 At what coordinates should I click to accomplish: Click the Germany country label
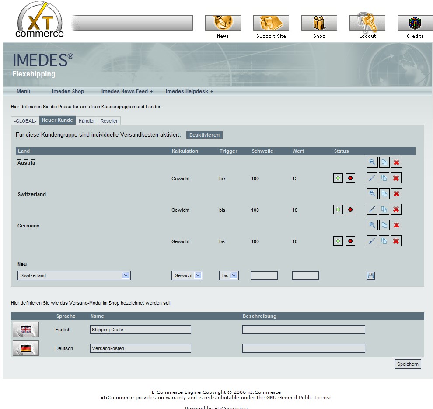point(28,226)
